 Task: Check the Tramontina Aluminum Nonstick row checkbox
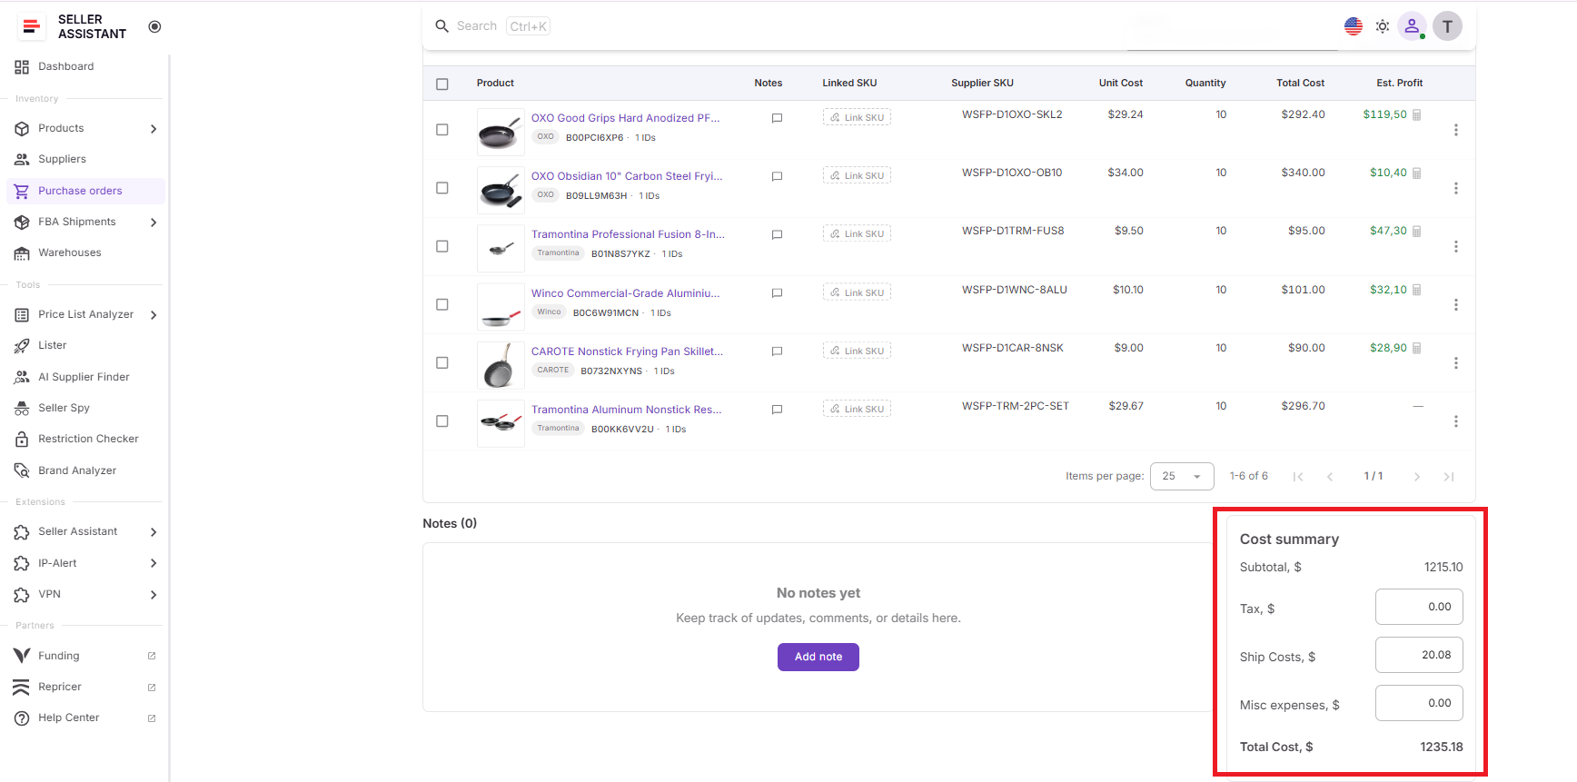tap(442, 421)
